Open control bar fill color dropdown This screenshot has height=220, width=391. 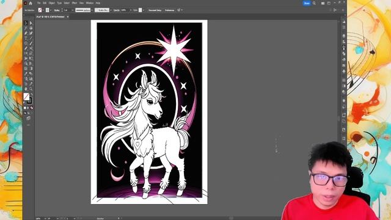[x=43, y=10]
